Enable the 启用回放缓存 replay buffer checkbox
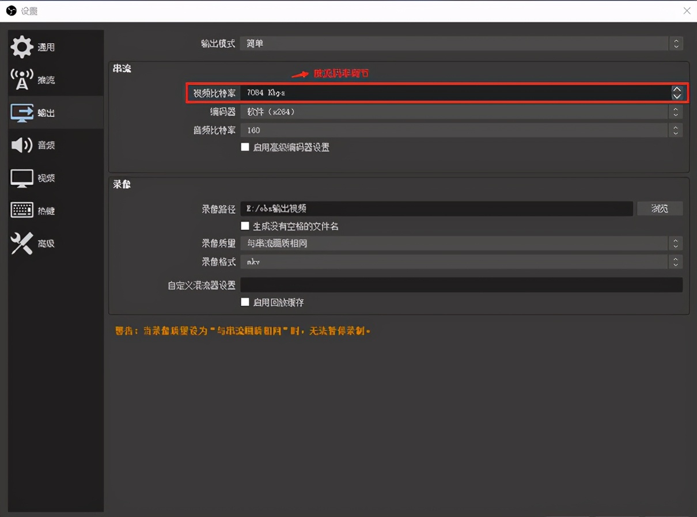Screen dimensions: 697x517 [245, 302]
